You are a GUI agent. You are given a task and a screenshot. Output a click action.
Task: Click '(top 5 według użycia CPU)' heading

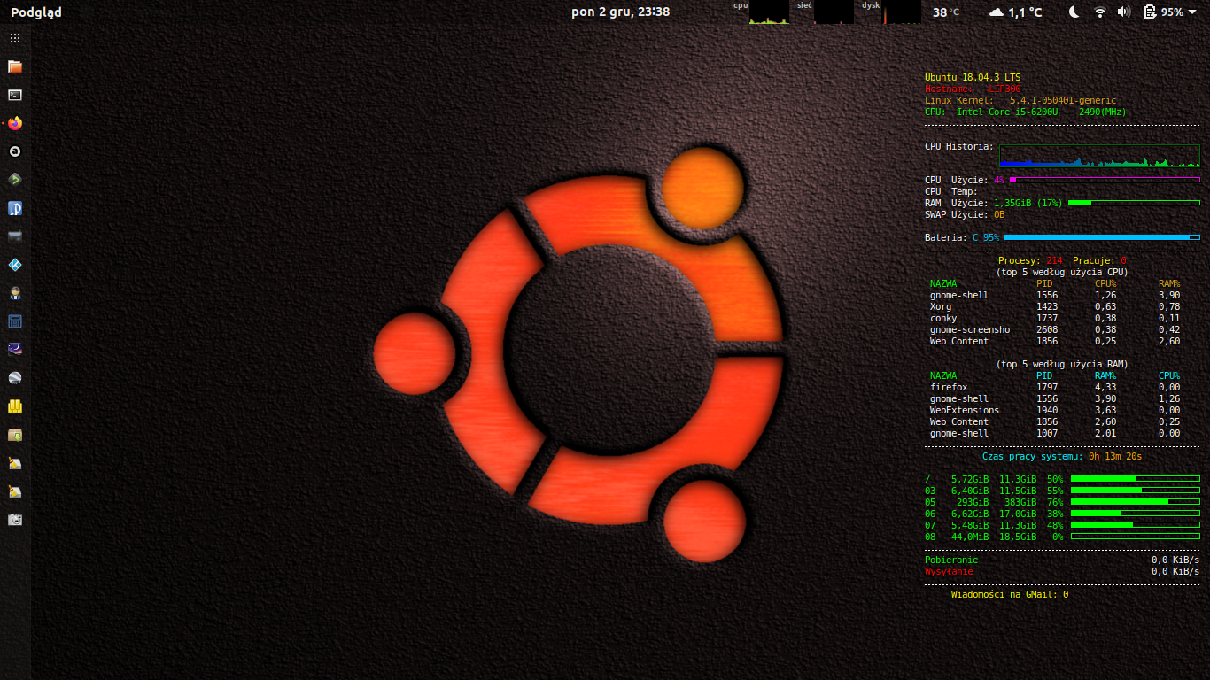pyautogui.click(x=1062, y=272)
